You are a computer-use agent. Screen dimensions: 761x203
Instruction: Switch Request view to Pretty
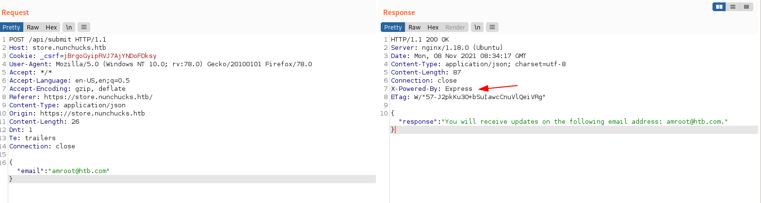click(11, 27)
